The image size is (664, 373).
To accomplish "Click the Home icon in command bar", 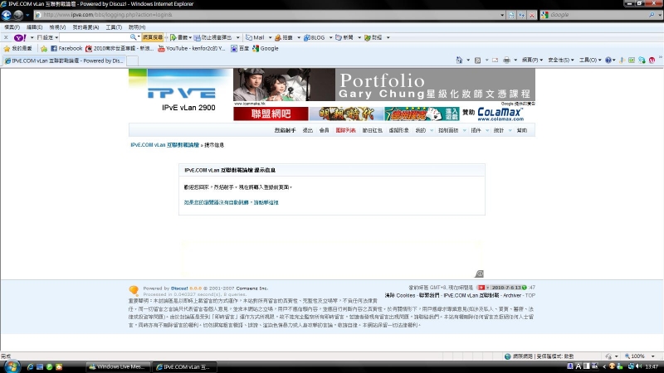I will point(459,60).
